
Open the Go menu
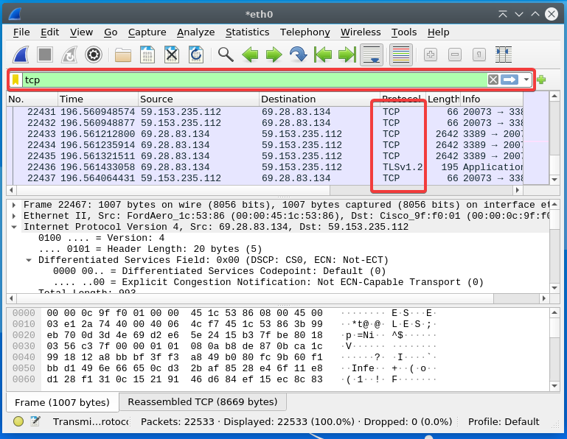111,32
